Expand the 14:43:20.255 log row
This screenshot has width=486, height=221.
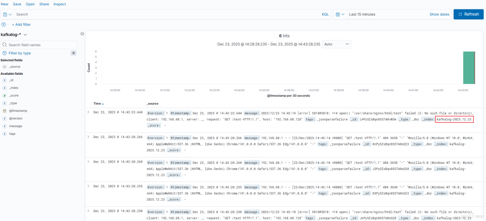[88, 186]
